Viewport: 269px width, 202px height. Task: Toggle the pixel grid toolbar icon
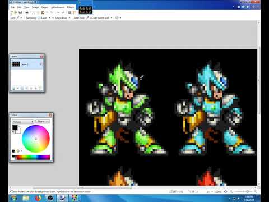coord(69,12)
